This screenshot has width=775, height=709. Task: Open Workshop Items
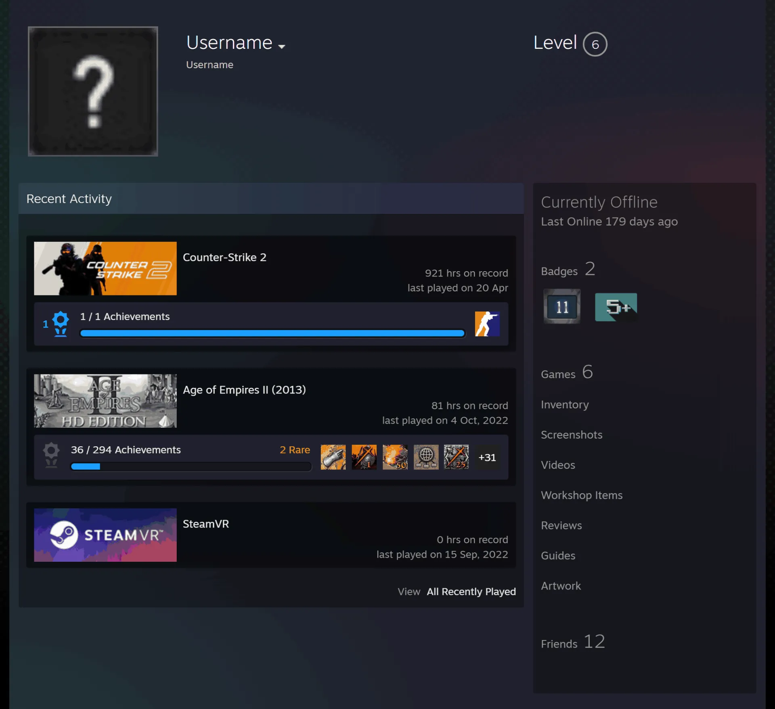tap(582, 495)
